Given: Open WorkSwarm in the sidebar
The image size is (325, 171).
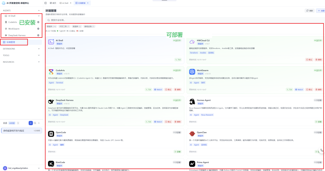Looking at the screenshot, I should (x=14, y=29).
